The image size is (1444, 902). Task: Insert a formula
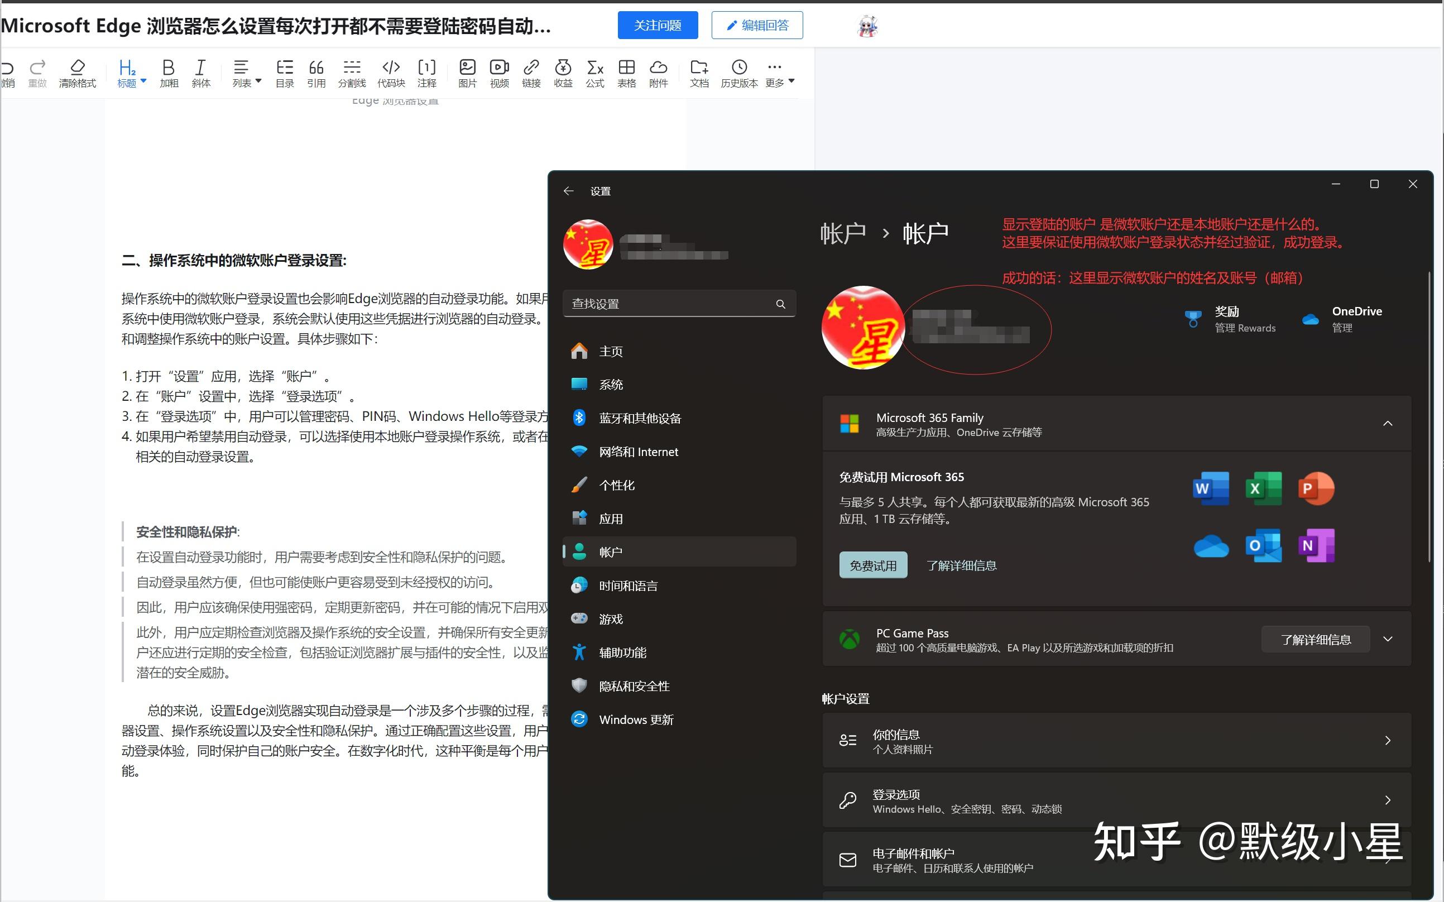pos(594,72)
